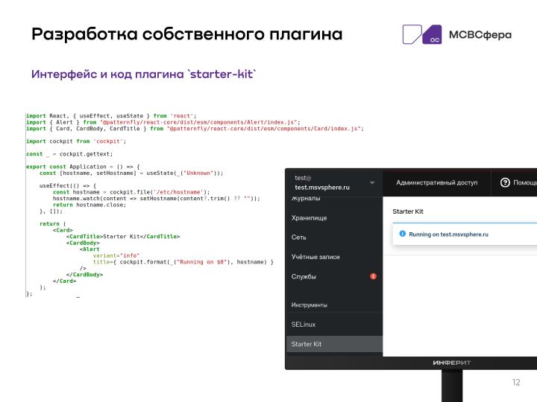Click the "Running on $0" string in code
The height and width of the screenshot is (402, 537).
pyautogui.click(x=204, y=262)
